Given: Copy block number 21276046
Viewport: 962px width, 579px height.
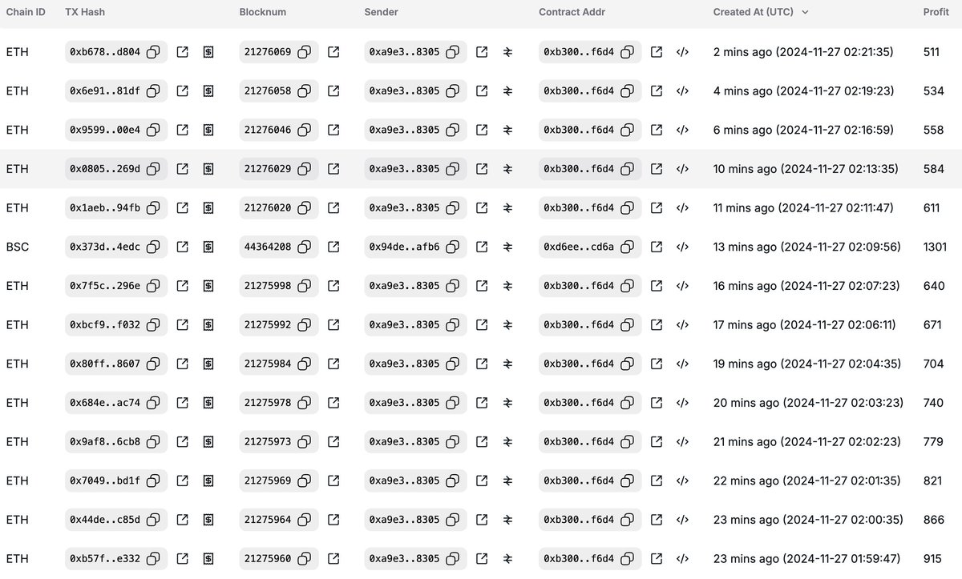Looking at the screenshot, I should [x=305, y=130].
